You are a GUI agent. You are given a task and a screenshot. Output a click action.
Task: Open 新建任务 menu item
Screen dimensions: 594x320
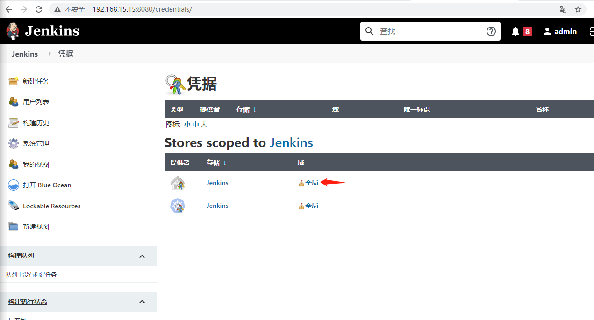coord(36,81)
